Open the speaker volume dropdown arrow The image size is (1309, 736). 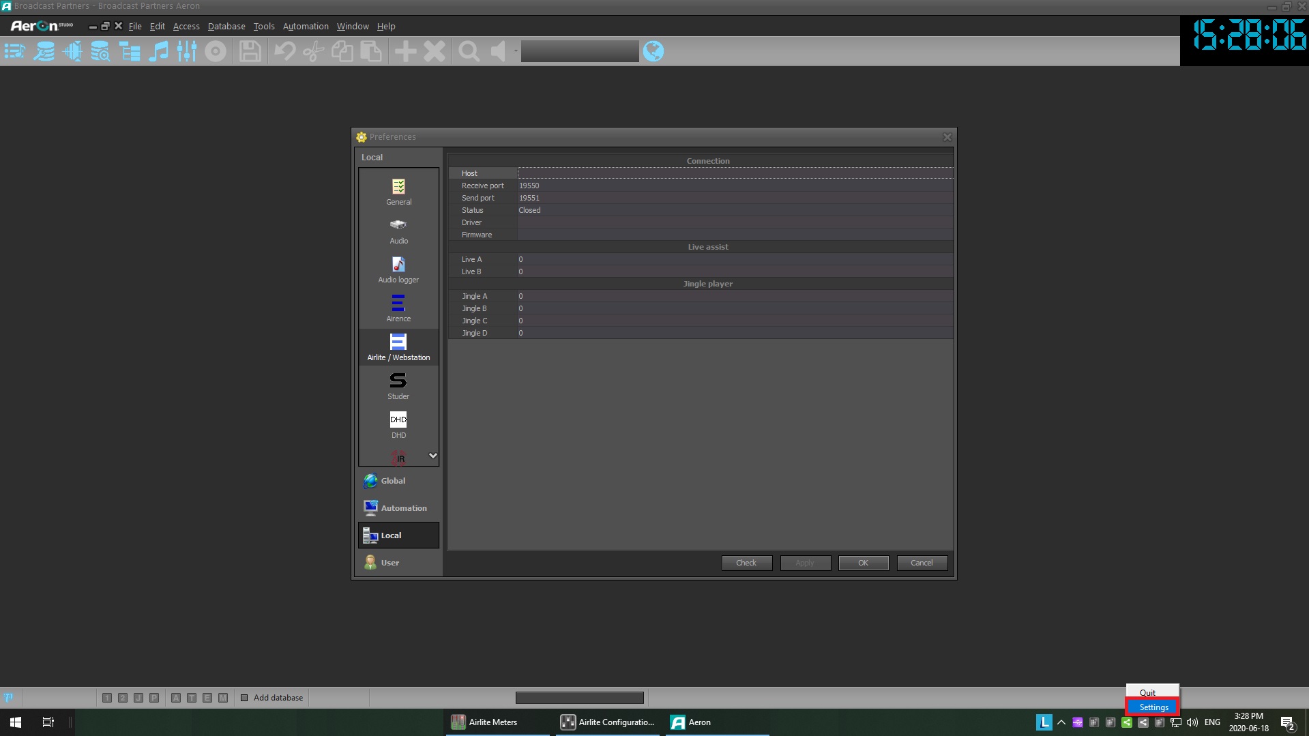pos(516,51)
